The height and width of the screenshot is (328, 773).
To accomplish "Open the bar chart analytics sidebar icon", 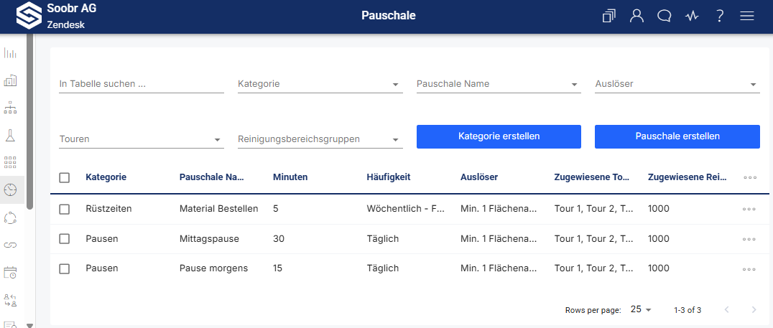I will pyautogui.click(x=11, y=53).
